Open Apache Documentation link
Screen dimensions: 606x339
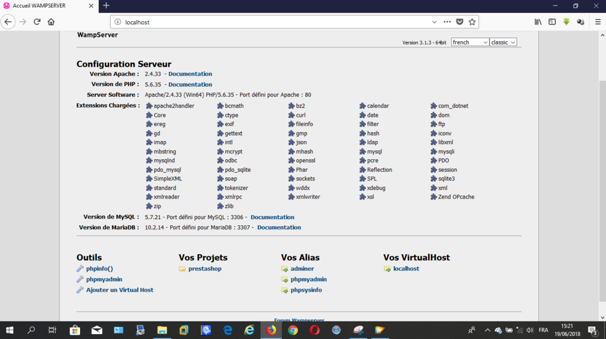click(x=190, y=74)
